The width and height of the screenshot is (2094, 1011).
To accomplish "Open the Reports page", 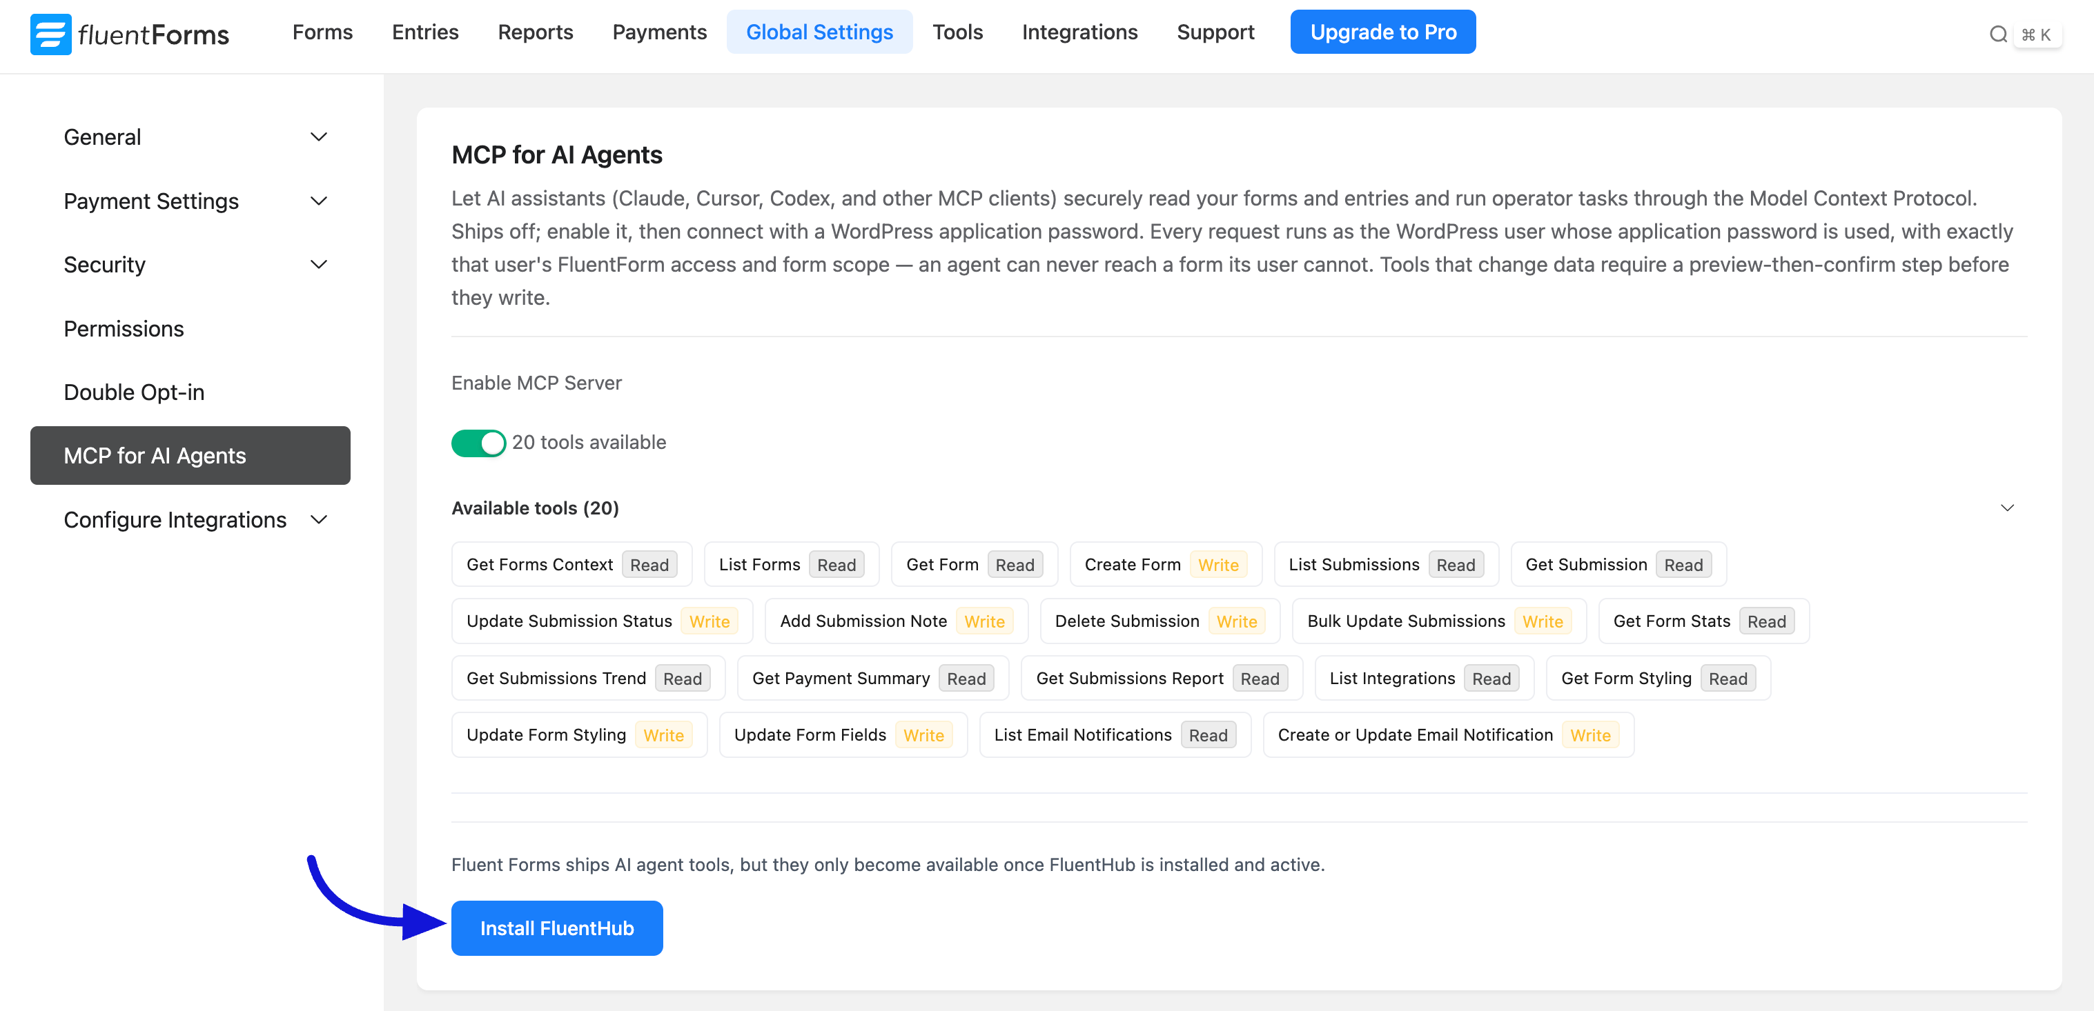I will click(536, 32).
